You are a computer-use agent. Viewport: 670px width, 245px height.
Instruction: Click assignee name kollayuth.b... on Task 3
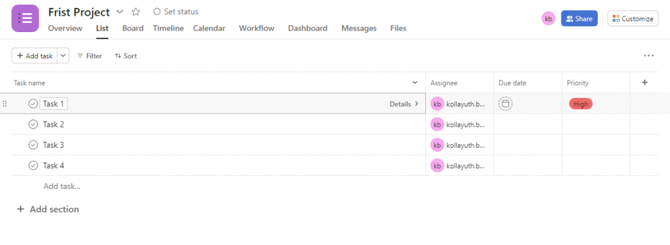pos(466,145)
